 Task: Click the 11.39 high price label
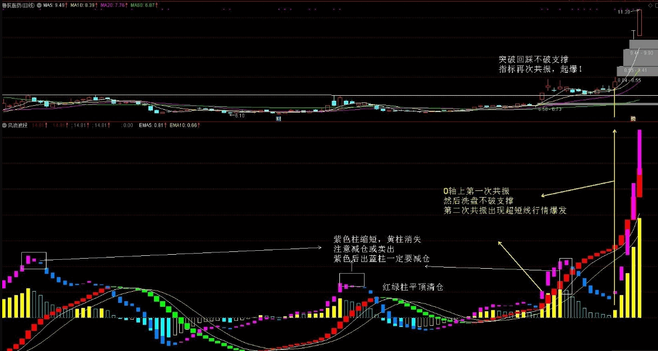[624, 12]
